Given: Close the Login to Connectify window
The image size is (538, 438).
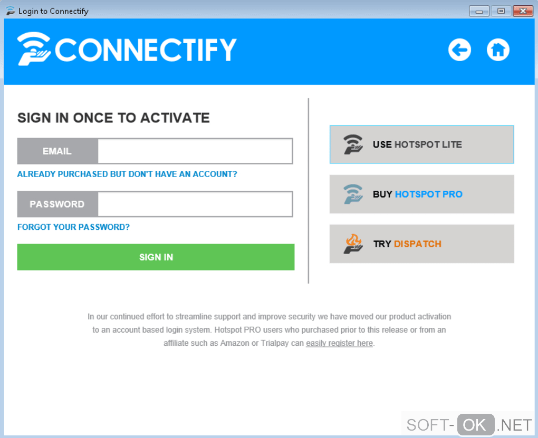Looking at the screenshot, I should [x=523, y=11].
